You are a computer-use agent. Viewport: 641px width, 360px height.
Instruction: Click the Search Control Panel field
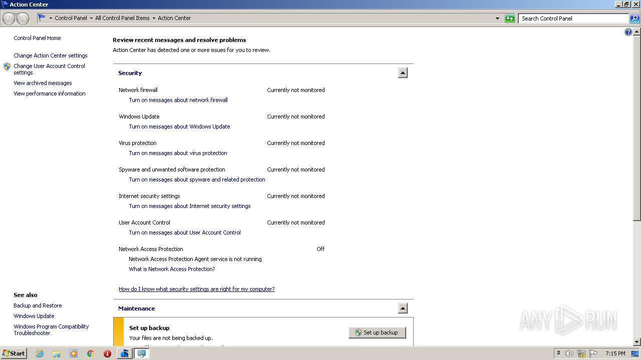[x=573, y=18]
